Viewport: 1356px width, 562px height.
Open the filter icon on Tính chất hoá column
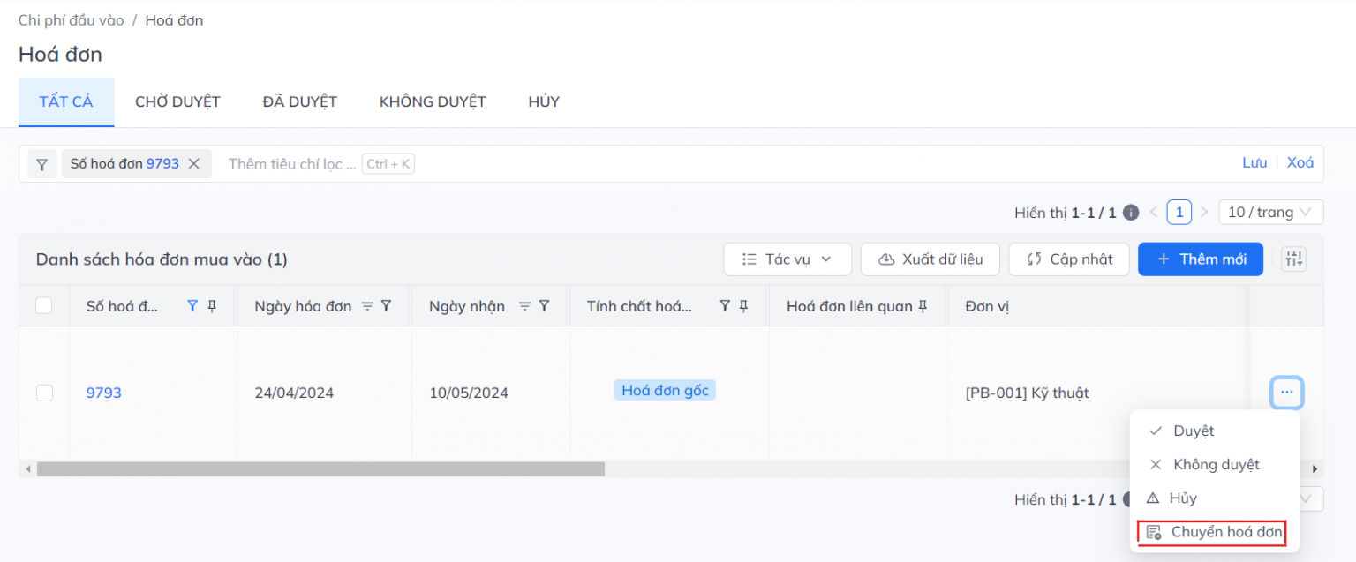pos(724,305)
